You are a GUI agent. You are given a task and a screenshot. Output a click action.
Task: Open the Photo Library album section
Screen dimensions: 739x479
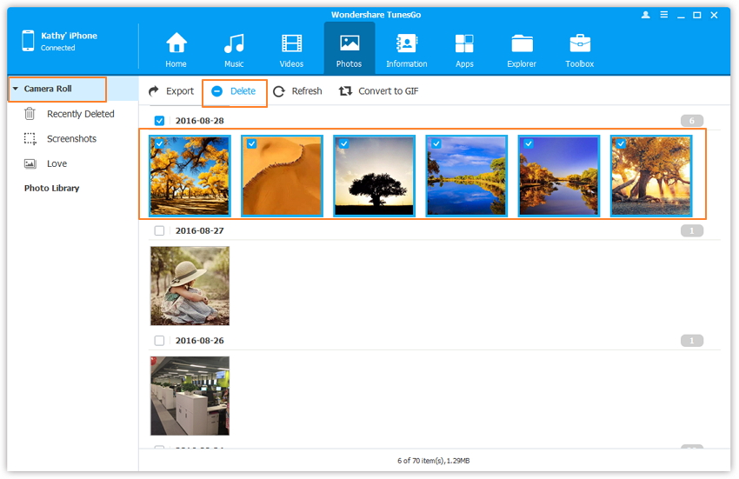[51, 189]
